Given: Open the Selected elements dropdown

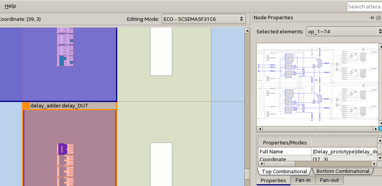Looking at the screenshot, I should tap(344, 31).
